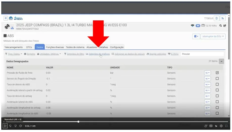
Task: Uncheck the Pressão do fluido de freio checkbox
Action: [x=217, y=73]
